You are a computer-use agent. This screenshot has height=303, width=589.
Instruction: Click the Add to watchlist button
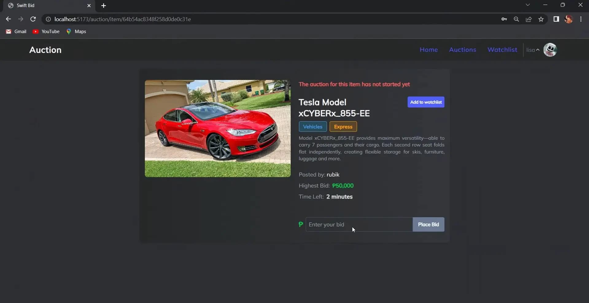point(426,102)
